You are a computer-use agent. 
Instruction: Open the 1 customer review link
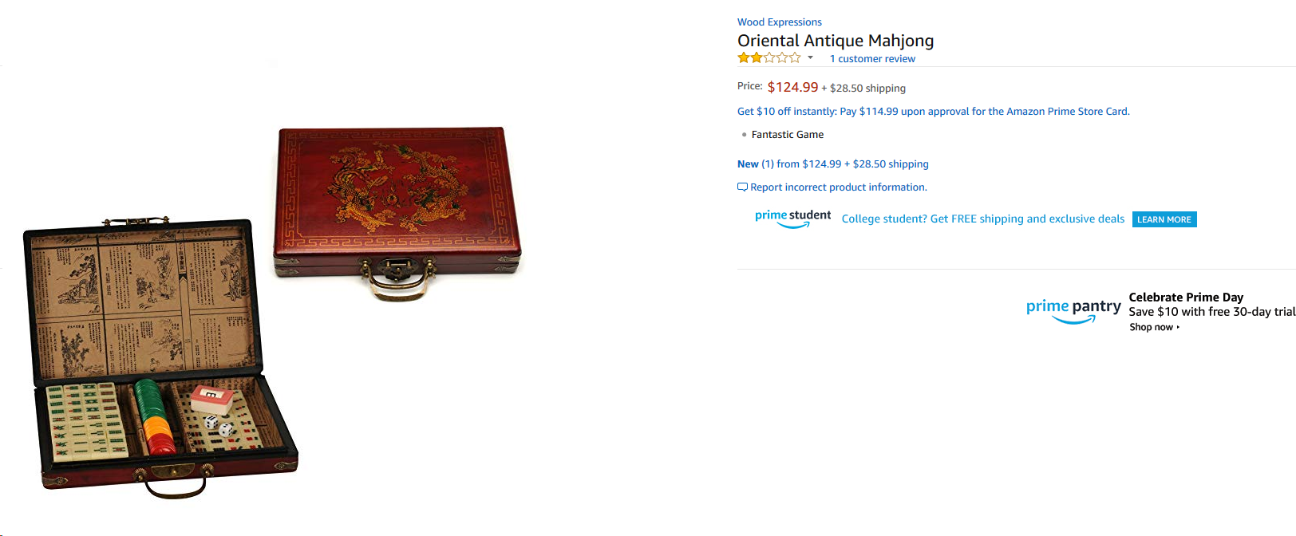click(872, 59)
